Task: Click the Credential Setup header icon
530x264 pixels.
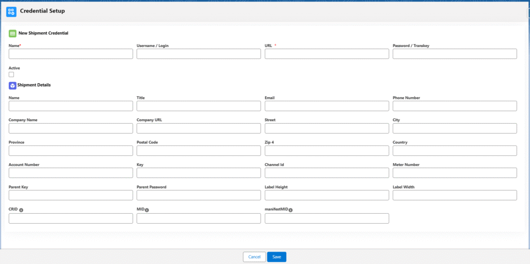Action: pyautogui.click(x=11, y=11)
